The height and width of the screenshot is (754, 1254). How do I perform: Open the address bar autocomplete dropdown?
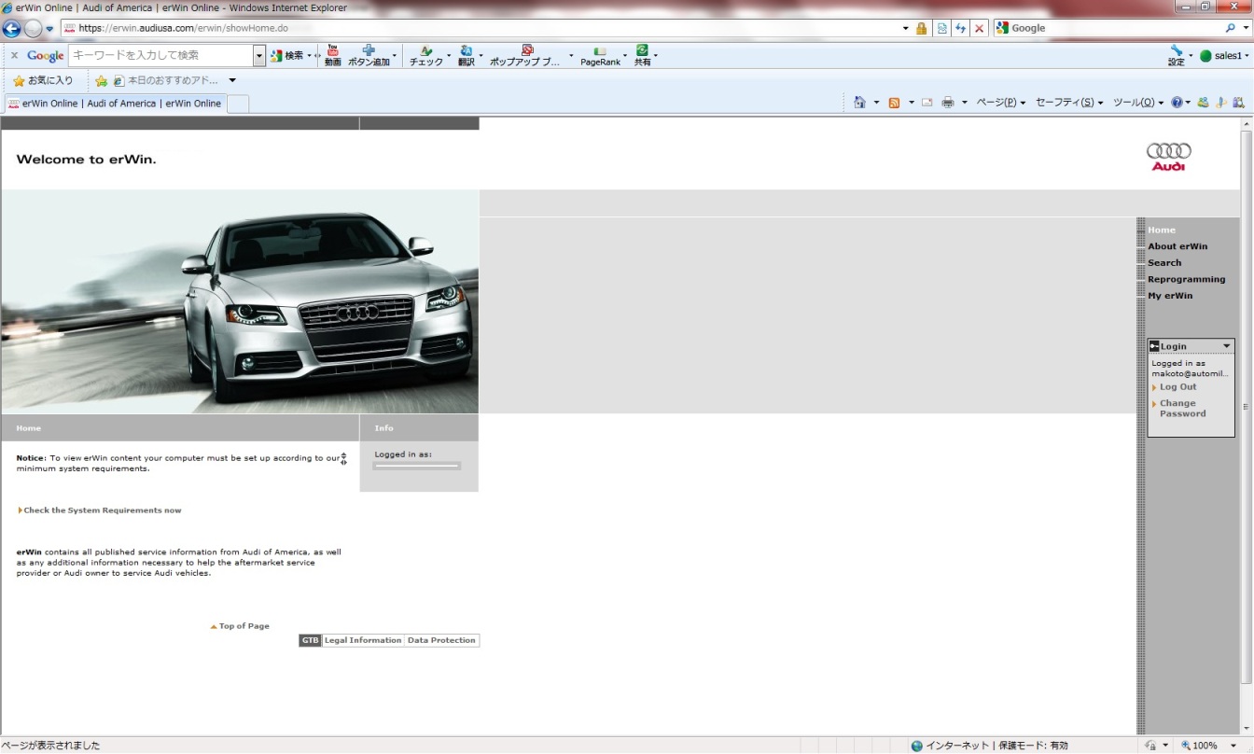[x=905, y=28]
